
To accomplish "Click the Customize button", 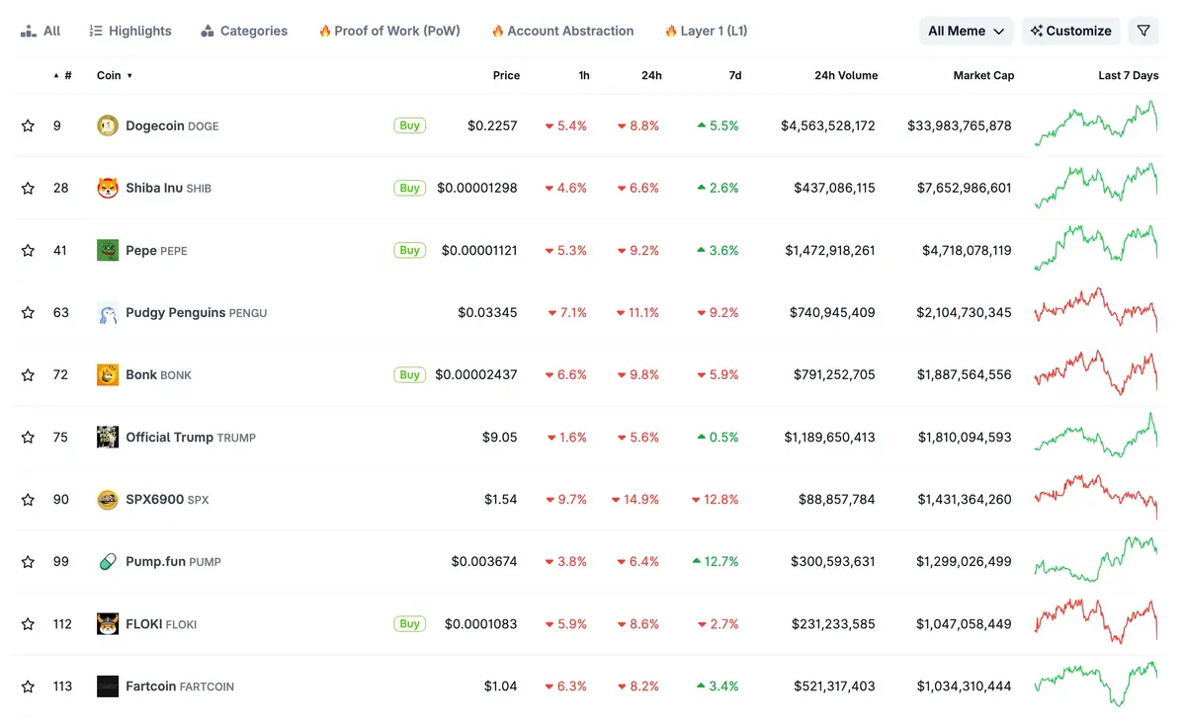I will (x=1070, y=31).
